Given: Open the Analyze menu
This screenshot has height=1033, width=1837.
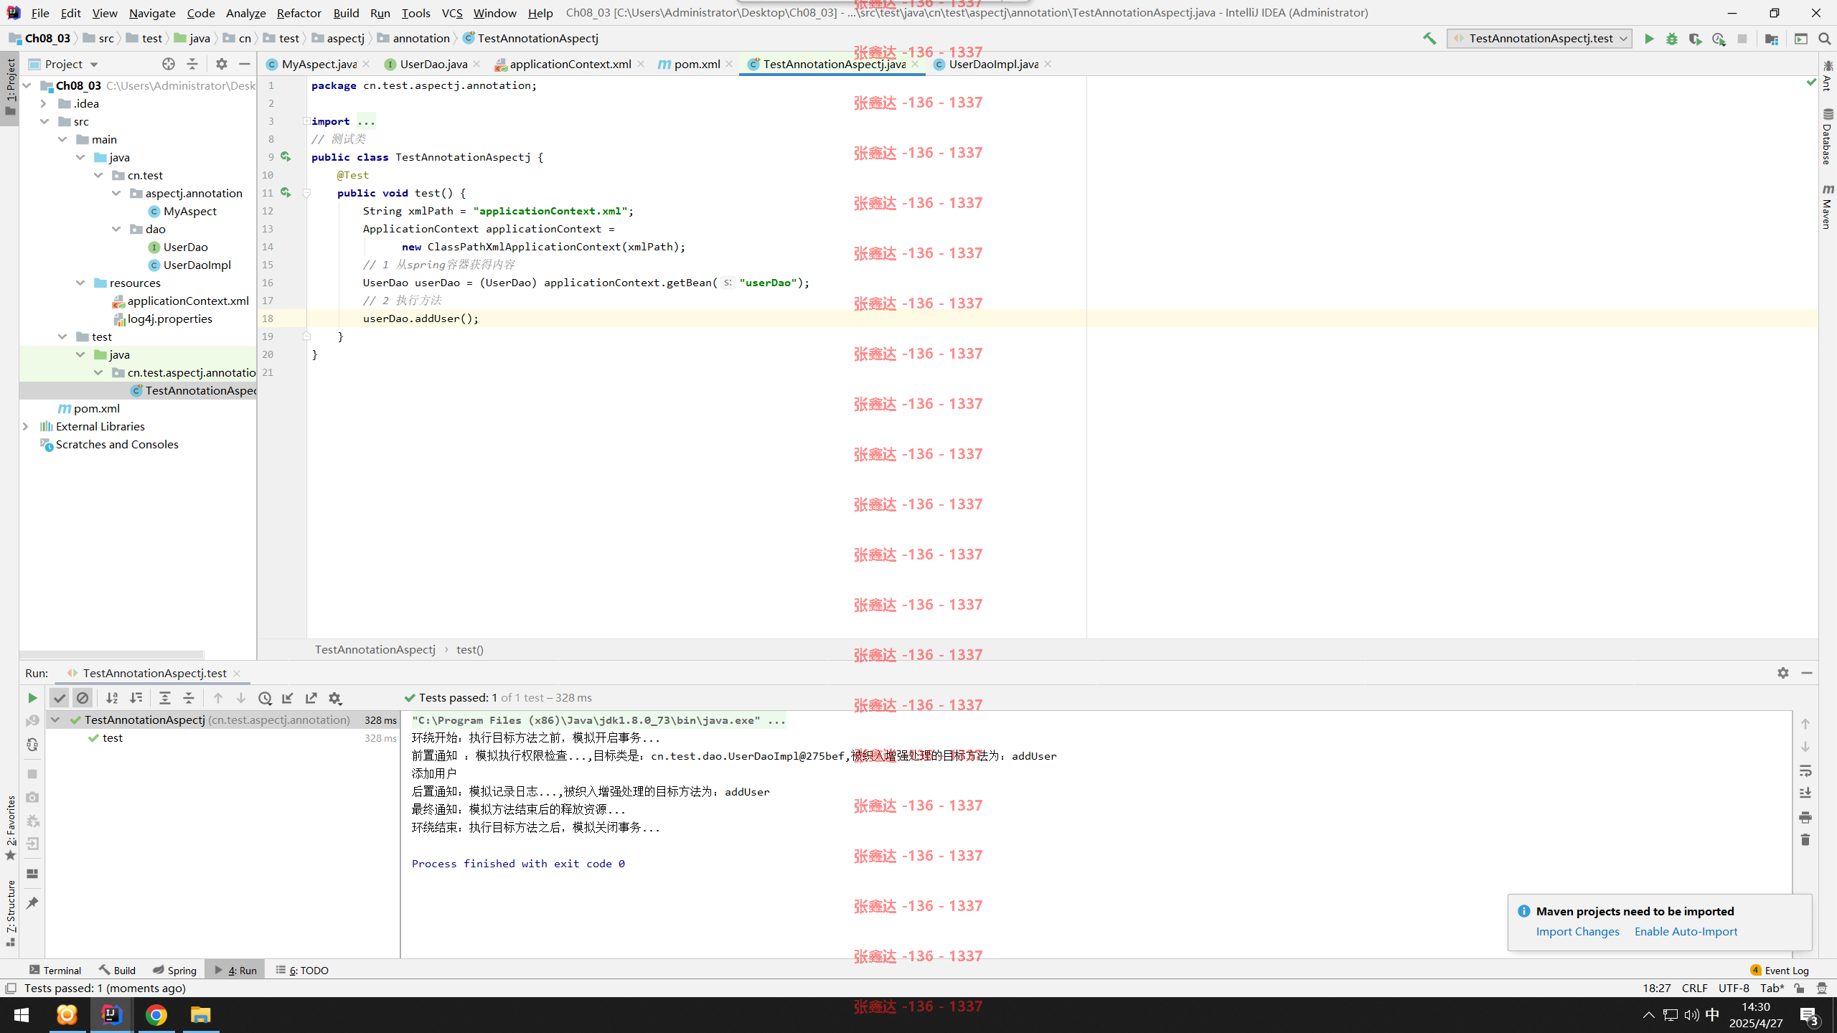Looking at the screenshot, I should tap(245, 13).
